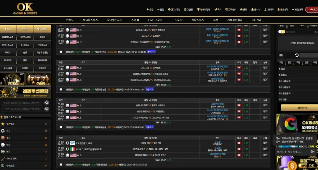Open 고객센터 link in top header
Image resolution: width=318 pixels, height=170 pixels.
tap(231, 10)
